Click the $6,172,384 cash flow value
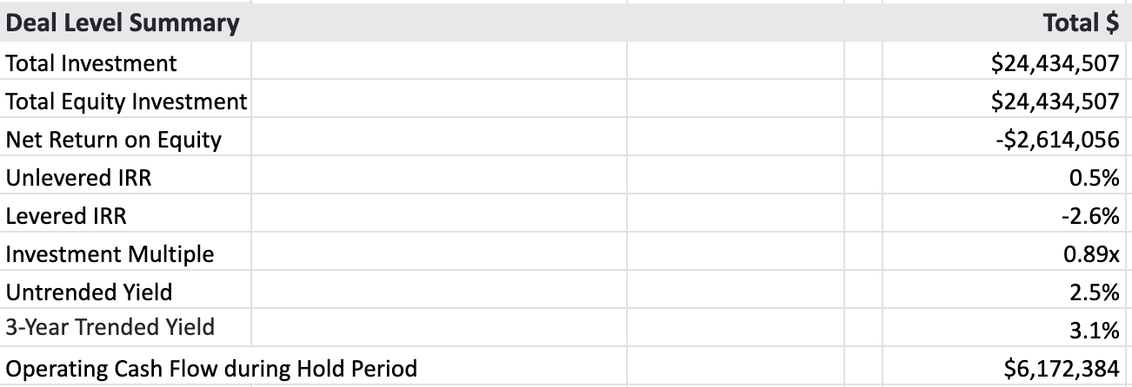The height and width of the screenshot is (387, 1132). click(x=1062, y=369)
